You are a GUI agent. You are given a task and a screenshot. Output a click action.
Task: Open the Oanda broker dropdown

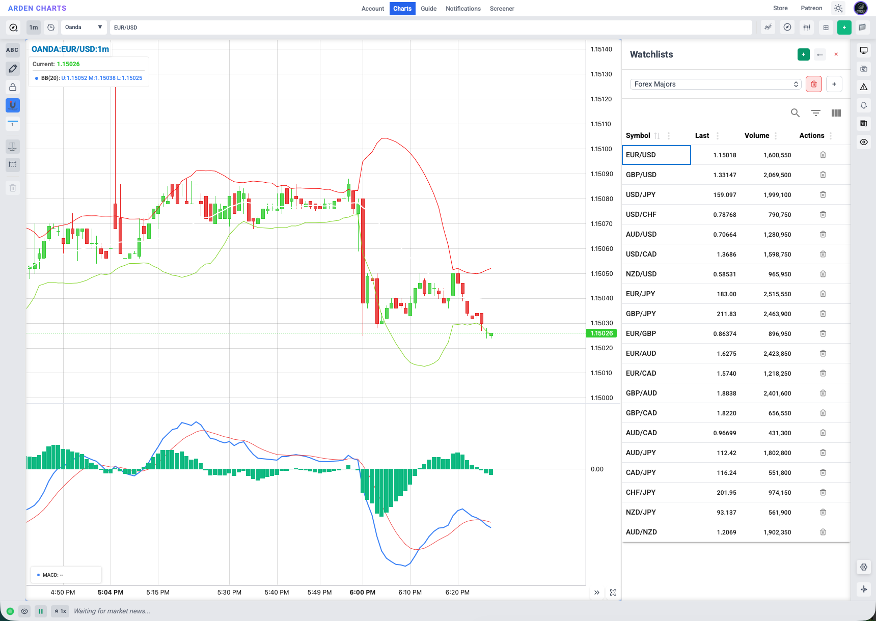84,27
